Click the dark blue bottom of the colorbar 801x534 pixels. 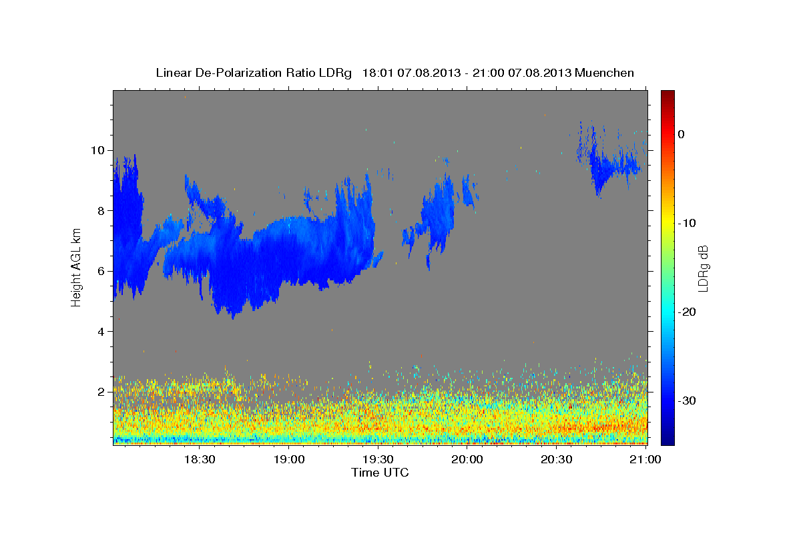[x=667, y=439]
